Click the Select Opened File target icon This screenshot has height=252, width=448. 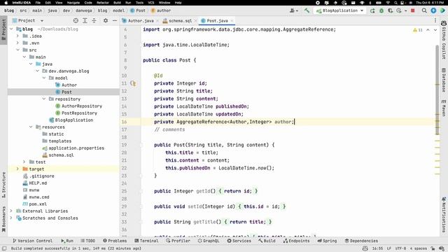click(76, 20)
